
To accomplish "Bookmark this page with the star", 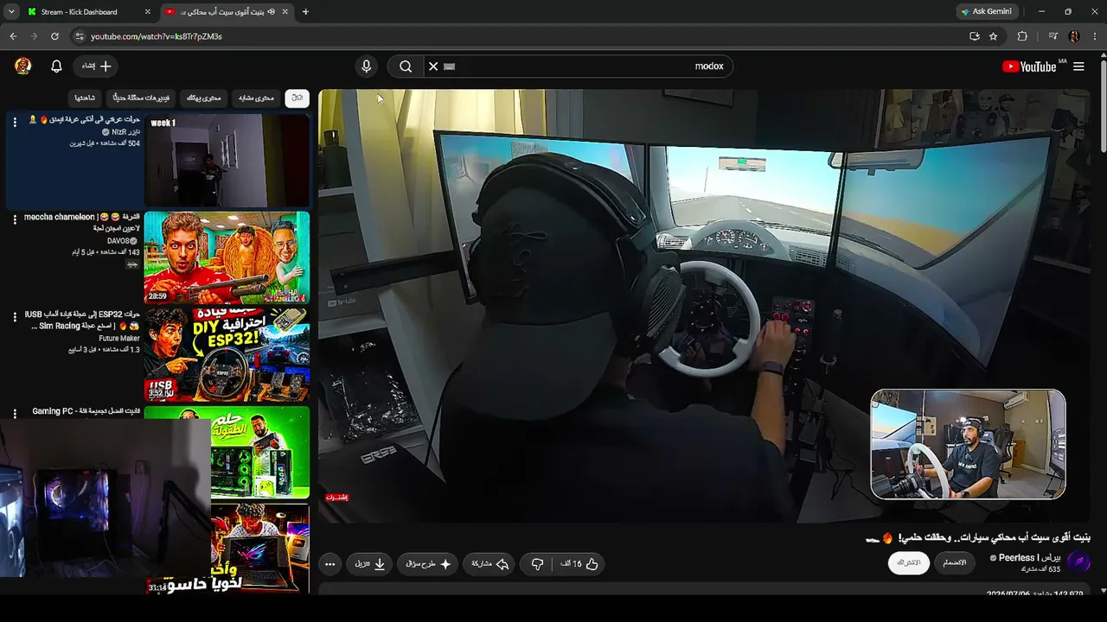I will (x=994, y=36).
